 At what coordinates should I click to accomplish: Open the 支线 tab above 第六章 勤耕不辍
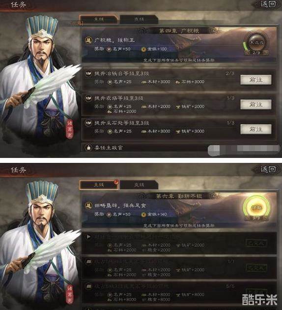pyautogui.click(x=139, y=185)
